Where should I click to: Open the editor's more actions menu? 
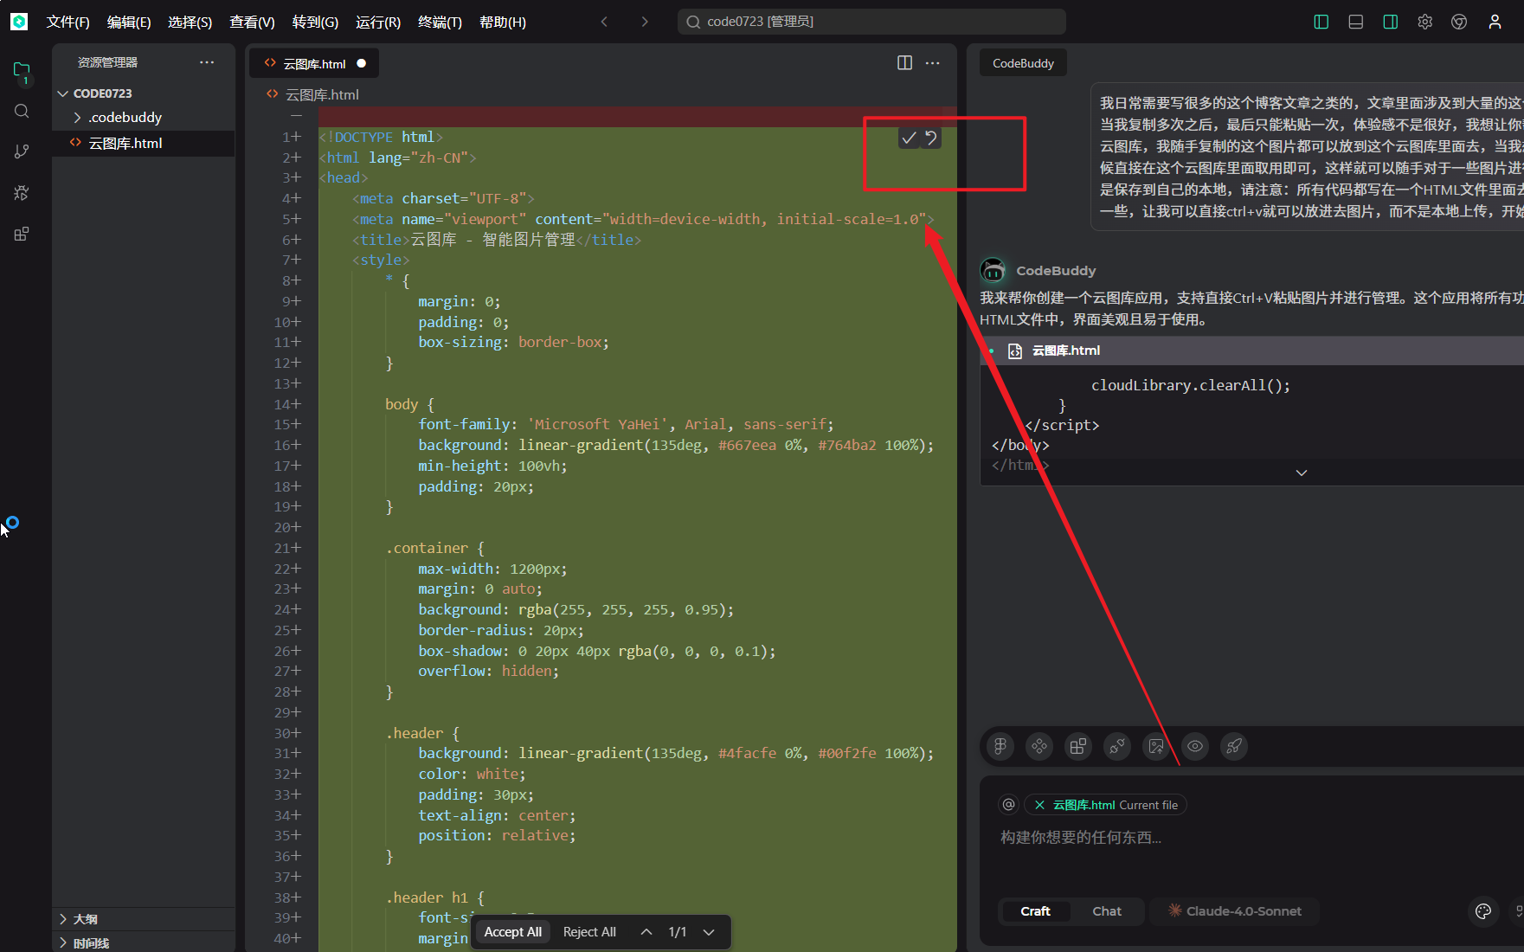(932, 62)
